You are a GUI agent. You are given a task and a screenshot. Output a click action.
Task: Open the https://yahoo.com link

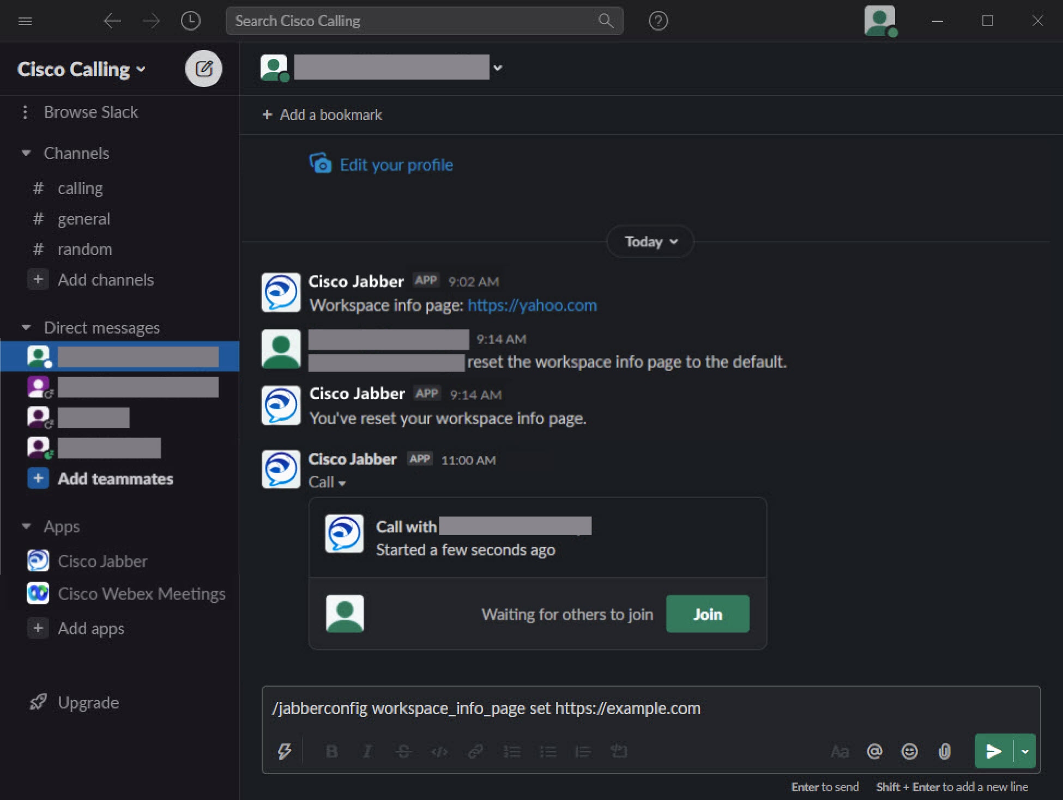pyautogui.click(x=532, y=305)
